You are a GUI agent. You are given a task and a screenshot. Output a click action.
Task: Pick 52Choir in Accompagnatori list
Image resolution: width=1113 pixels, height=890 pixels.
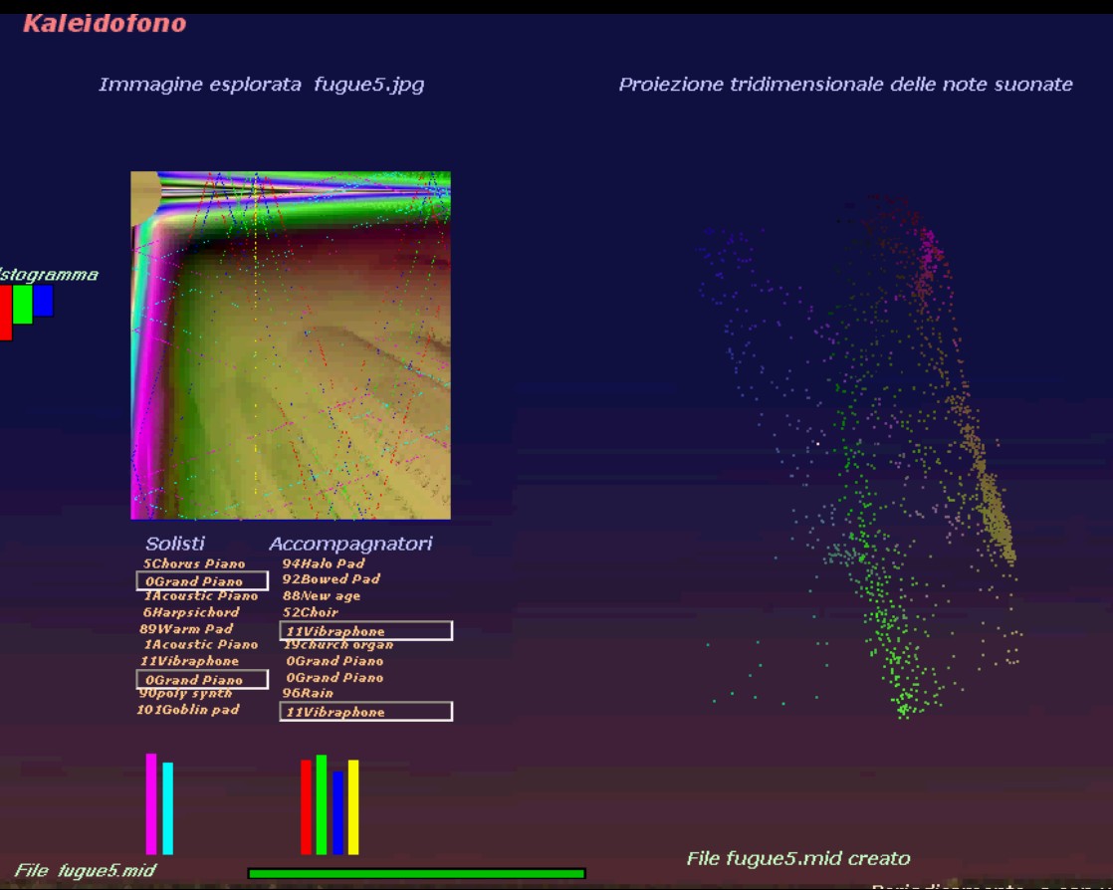311,612
